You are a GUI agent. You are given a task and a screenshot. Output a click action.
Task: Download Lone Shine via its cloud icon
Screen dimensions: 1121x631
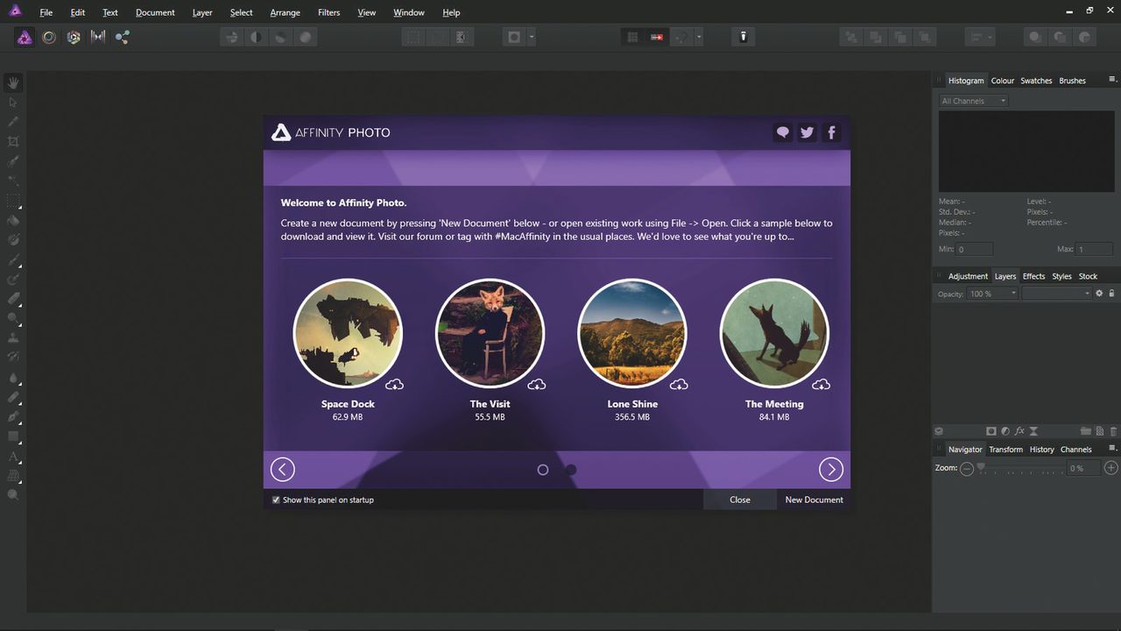pos(680,384)
